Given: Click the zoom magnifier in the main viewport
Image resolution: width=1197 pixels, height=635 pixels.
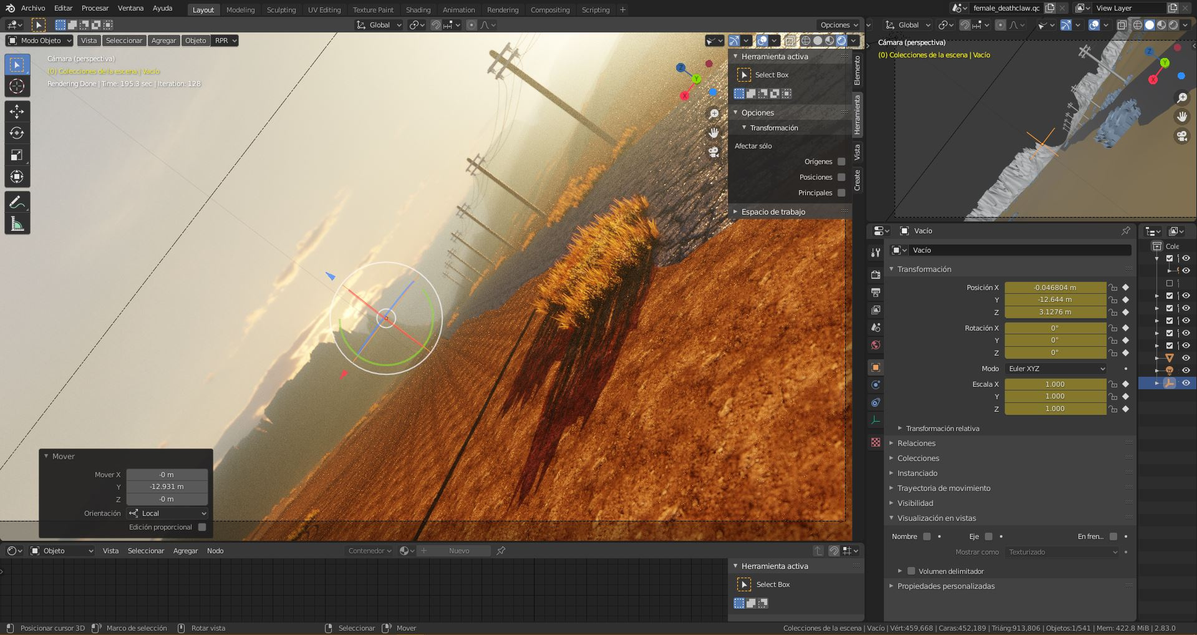Looking at the screenshot, I should pyautogui.click(x=714, y=114).
